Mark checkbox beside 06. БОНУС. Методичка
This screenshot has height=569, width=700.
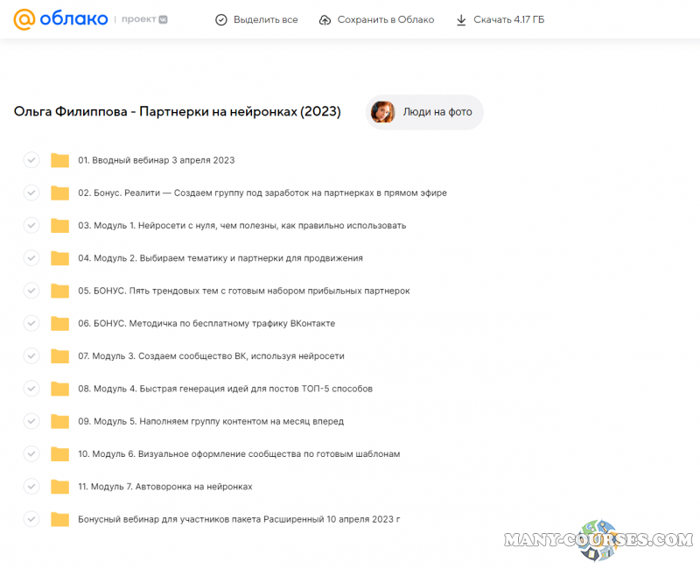click(x=31, y=323)
